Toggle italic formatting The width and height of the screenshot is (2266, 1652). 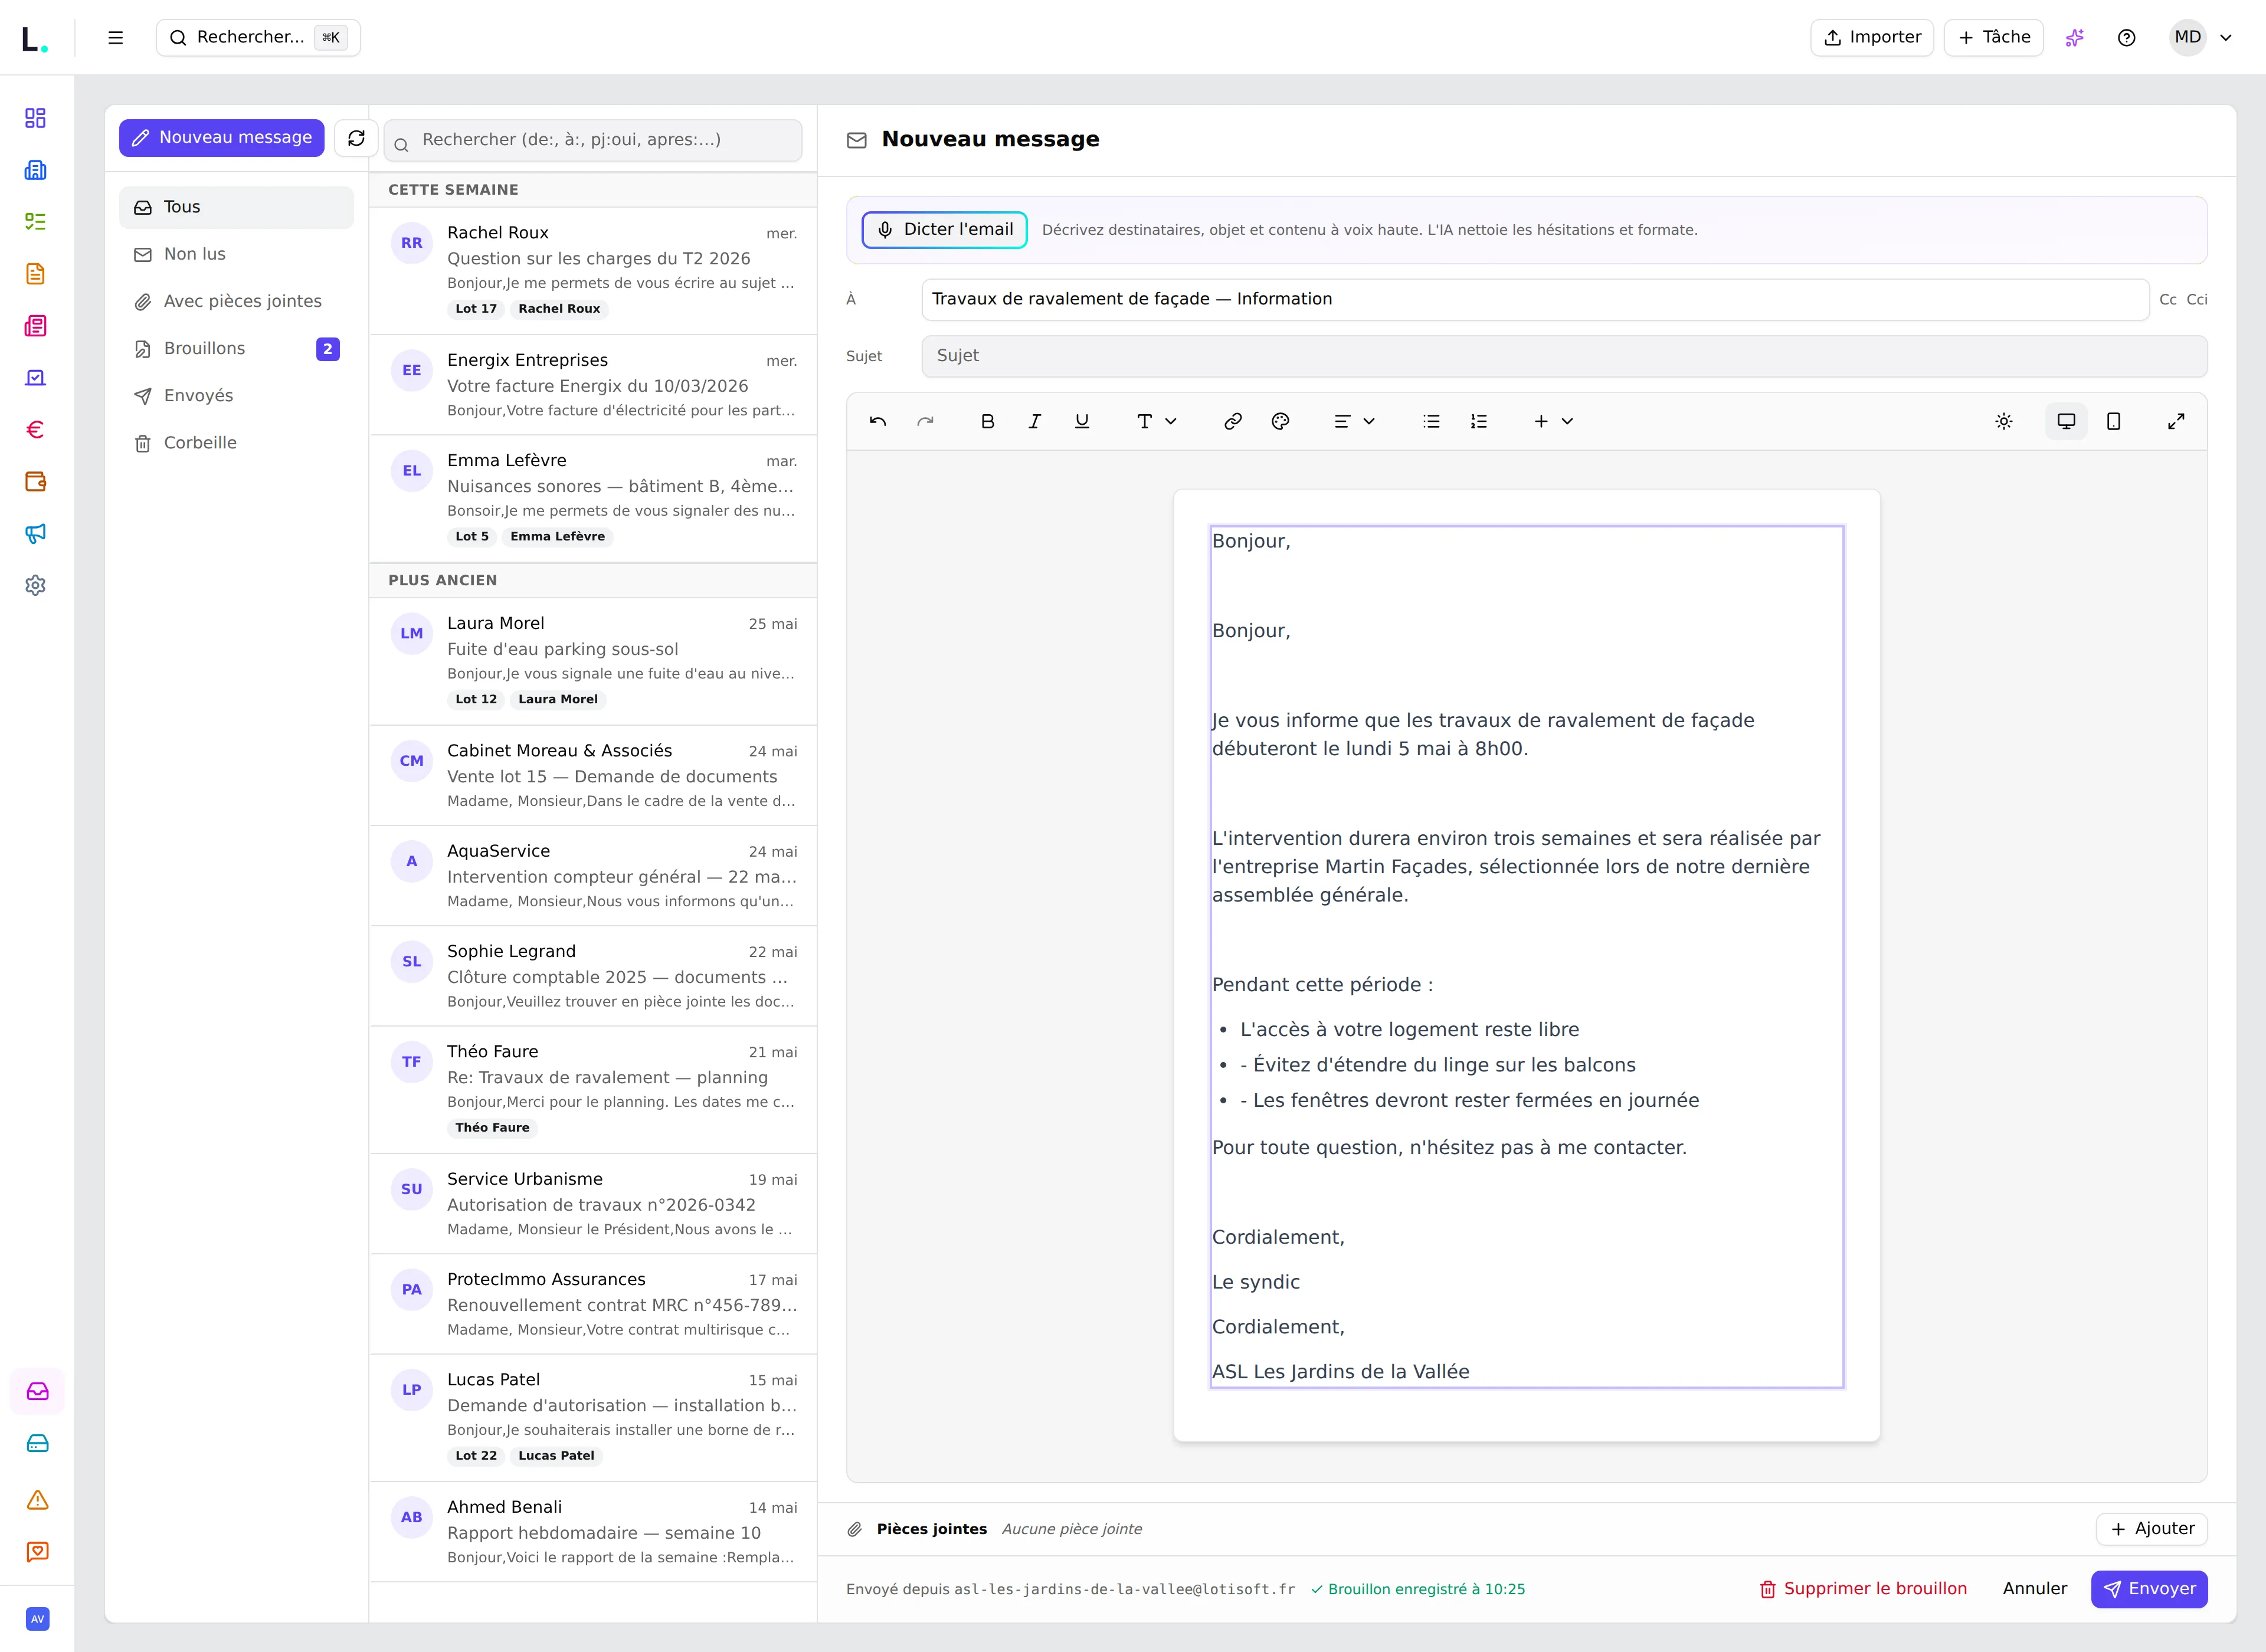coord(1035,422)
